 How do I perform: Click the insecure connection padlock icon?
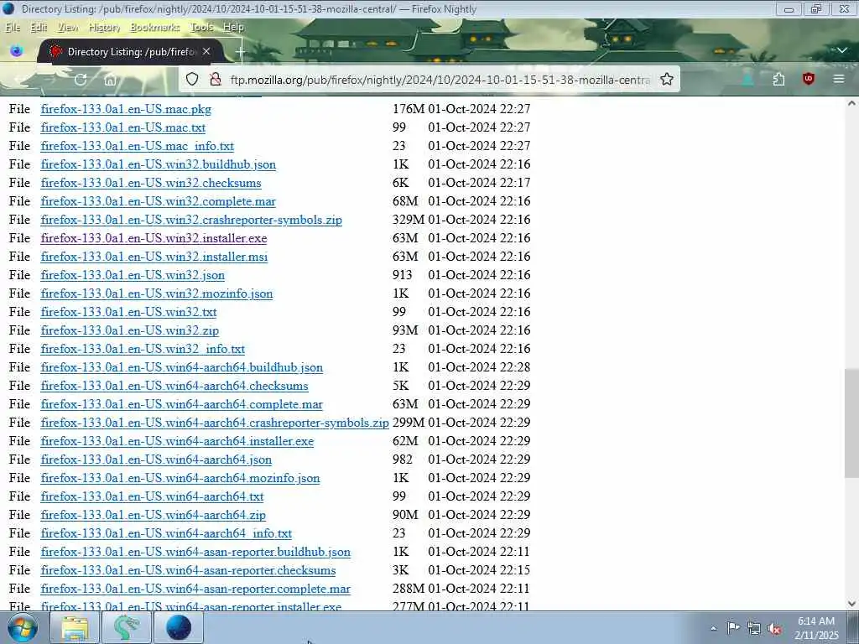tap(216, 80)
